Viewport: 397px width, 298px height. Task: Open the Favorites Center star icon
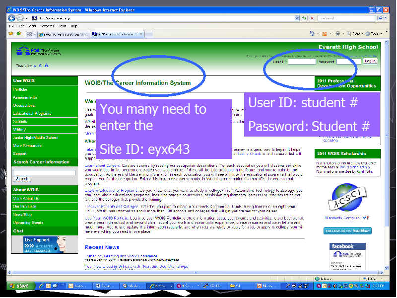[x=10, y=34]
